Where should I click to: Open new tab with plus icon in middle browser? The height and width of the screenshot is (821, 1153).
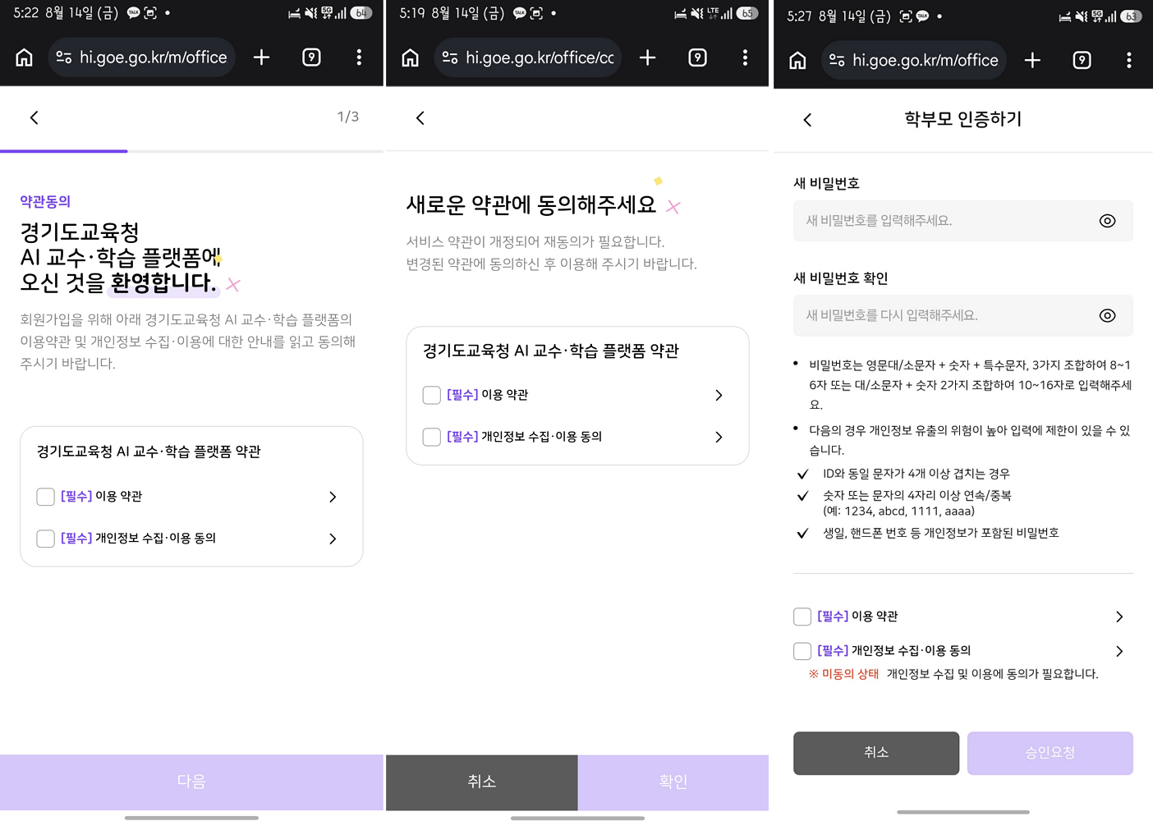[x=647, y=57]
